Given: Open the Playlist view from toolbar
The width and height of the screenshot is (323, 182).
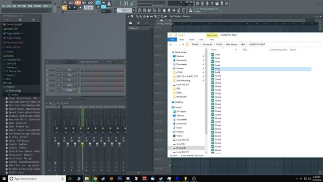Looking at the screenshot, I should pos(140,10).
